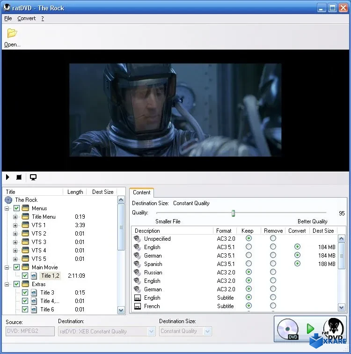Screen dimensions: 351x354
Task: Click the Russian audio track icon
Action: [x=137, y=272]
